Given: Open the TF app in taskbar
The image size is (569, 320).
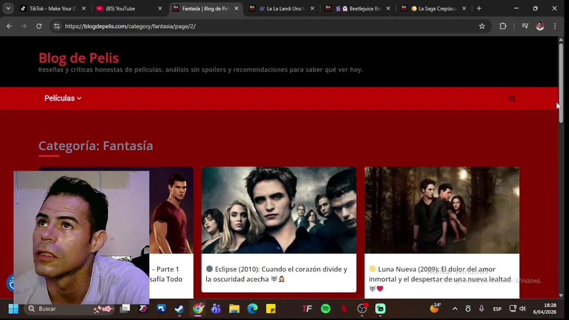Looking at the screenshot, I should (x=307, y=308).
